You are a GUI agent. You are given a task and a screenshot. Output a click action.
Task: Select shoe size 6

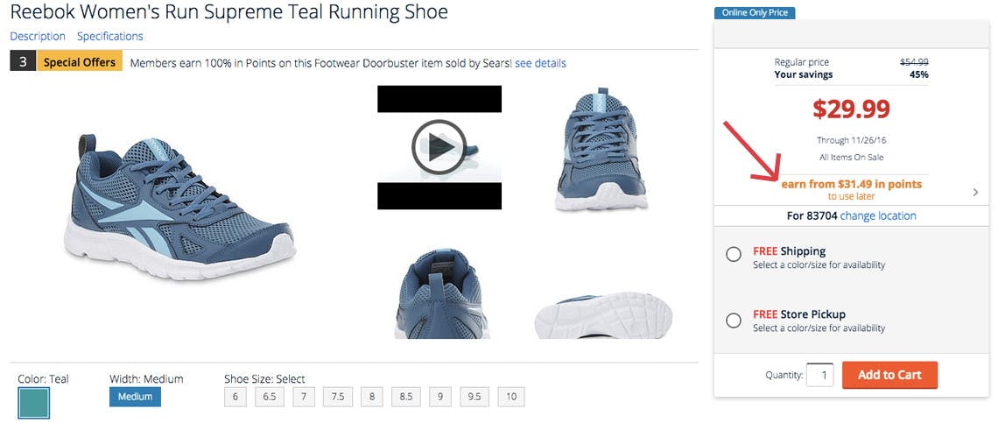[235, 397]
